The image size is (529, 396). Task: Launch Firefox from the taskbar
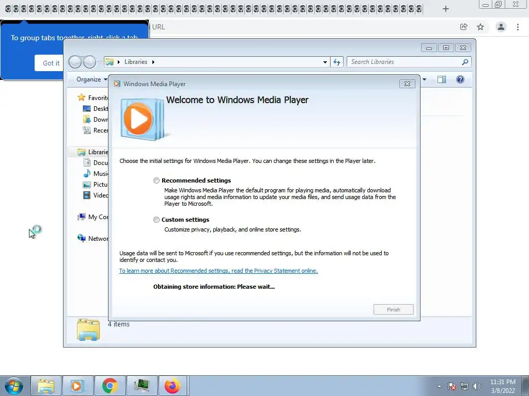(173, 386)
